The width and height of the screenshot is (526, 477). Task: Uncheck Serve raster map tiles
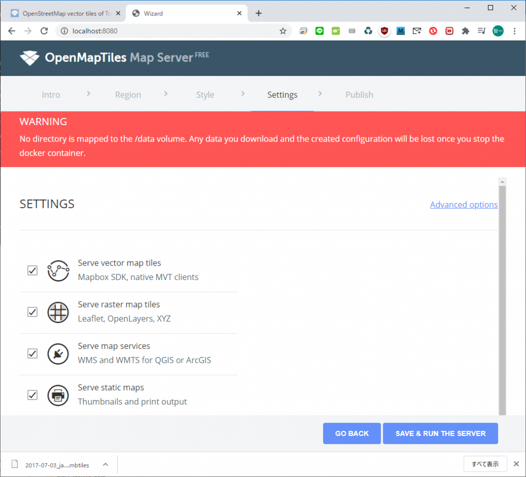point(32,312)
